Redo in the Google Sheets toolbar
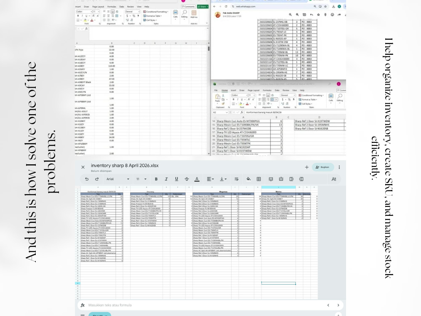 click(x=97, y=179)
